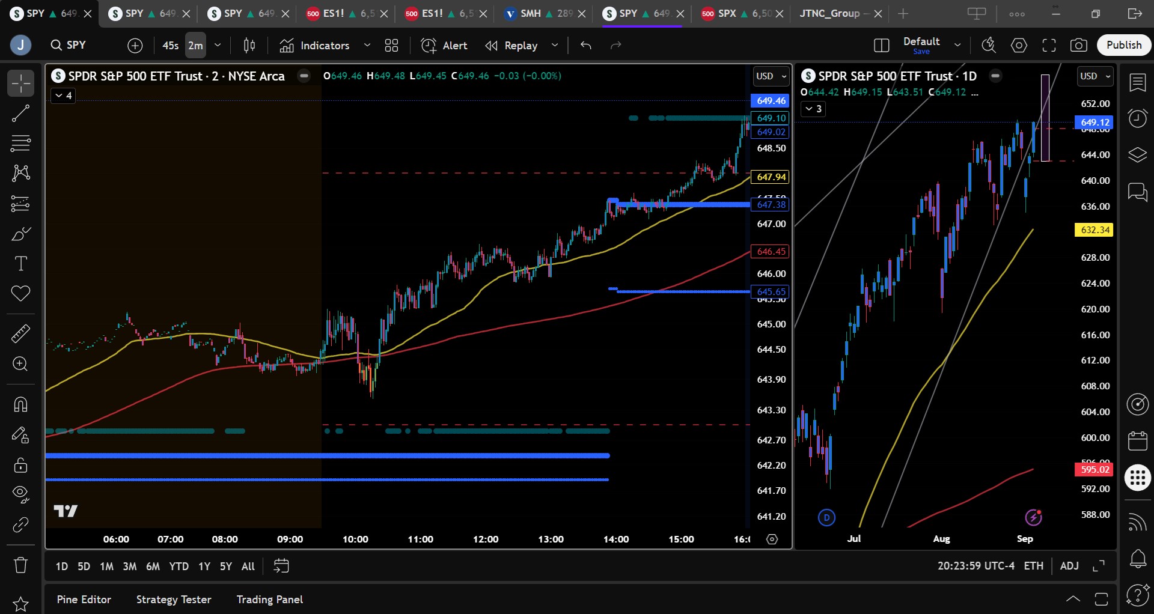This screenshot has height=614, width=1154.
Task: Select the ruler measure tool
Action: tap(20, 333)
